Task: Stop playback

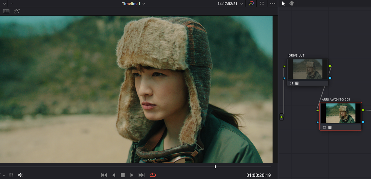Action: point(123,175)
